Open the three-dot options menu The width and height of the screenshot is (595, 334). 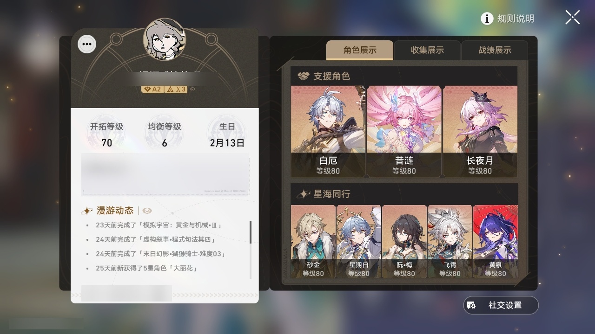click(x=87, y=45)
